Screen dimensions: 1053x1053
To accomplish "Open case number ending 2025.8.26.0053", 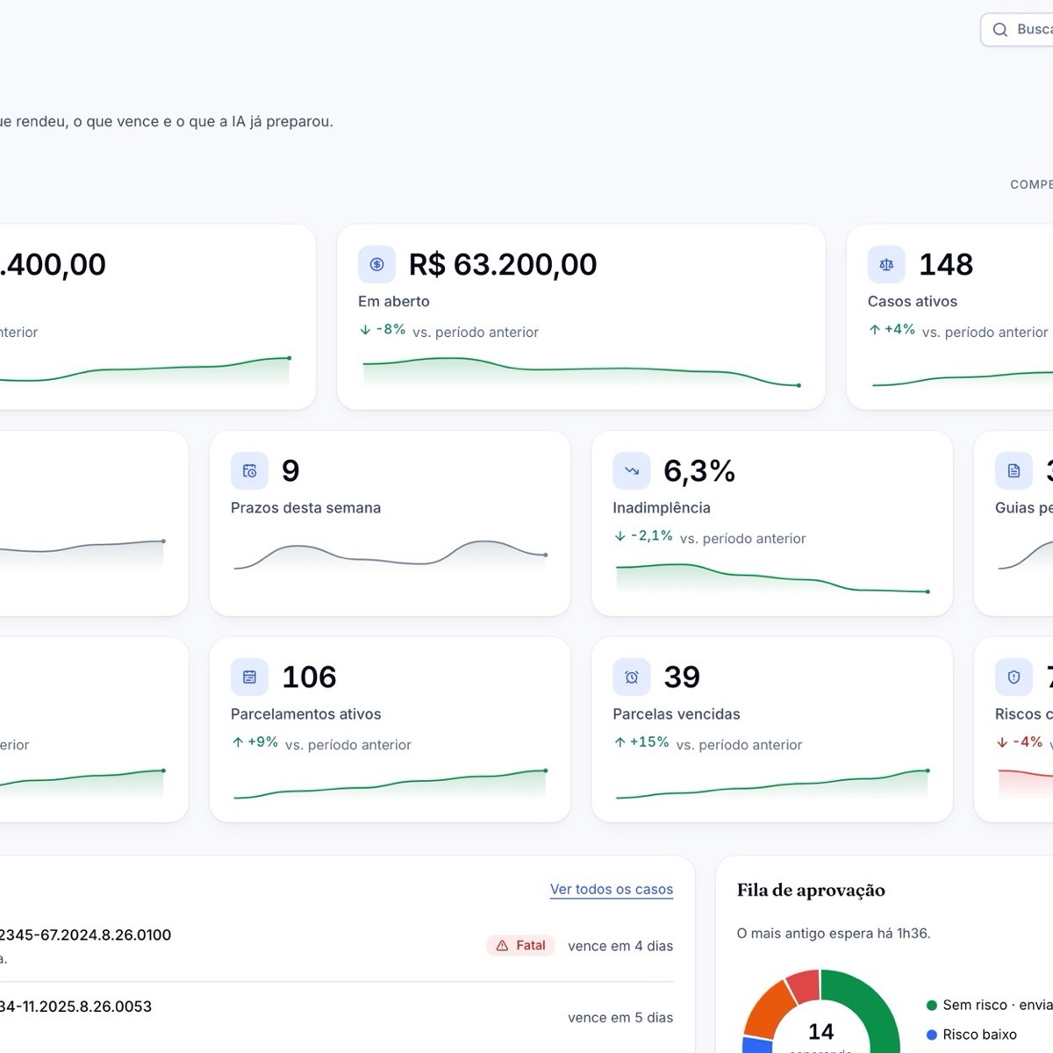I will [x=75, y=1006].
